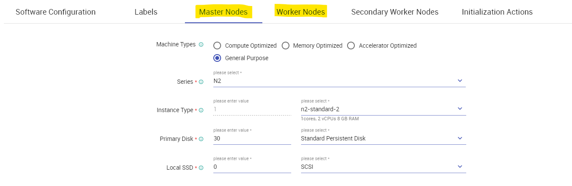The width and height of the screenshot is (572, 186).
Task: Select Memory Optimized machine type
Action: [286, 46]
